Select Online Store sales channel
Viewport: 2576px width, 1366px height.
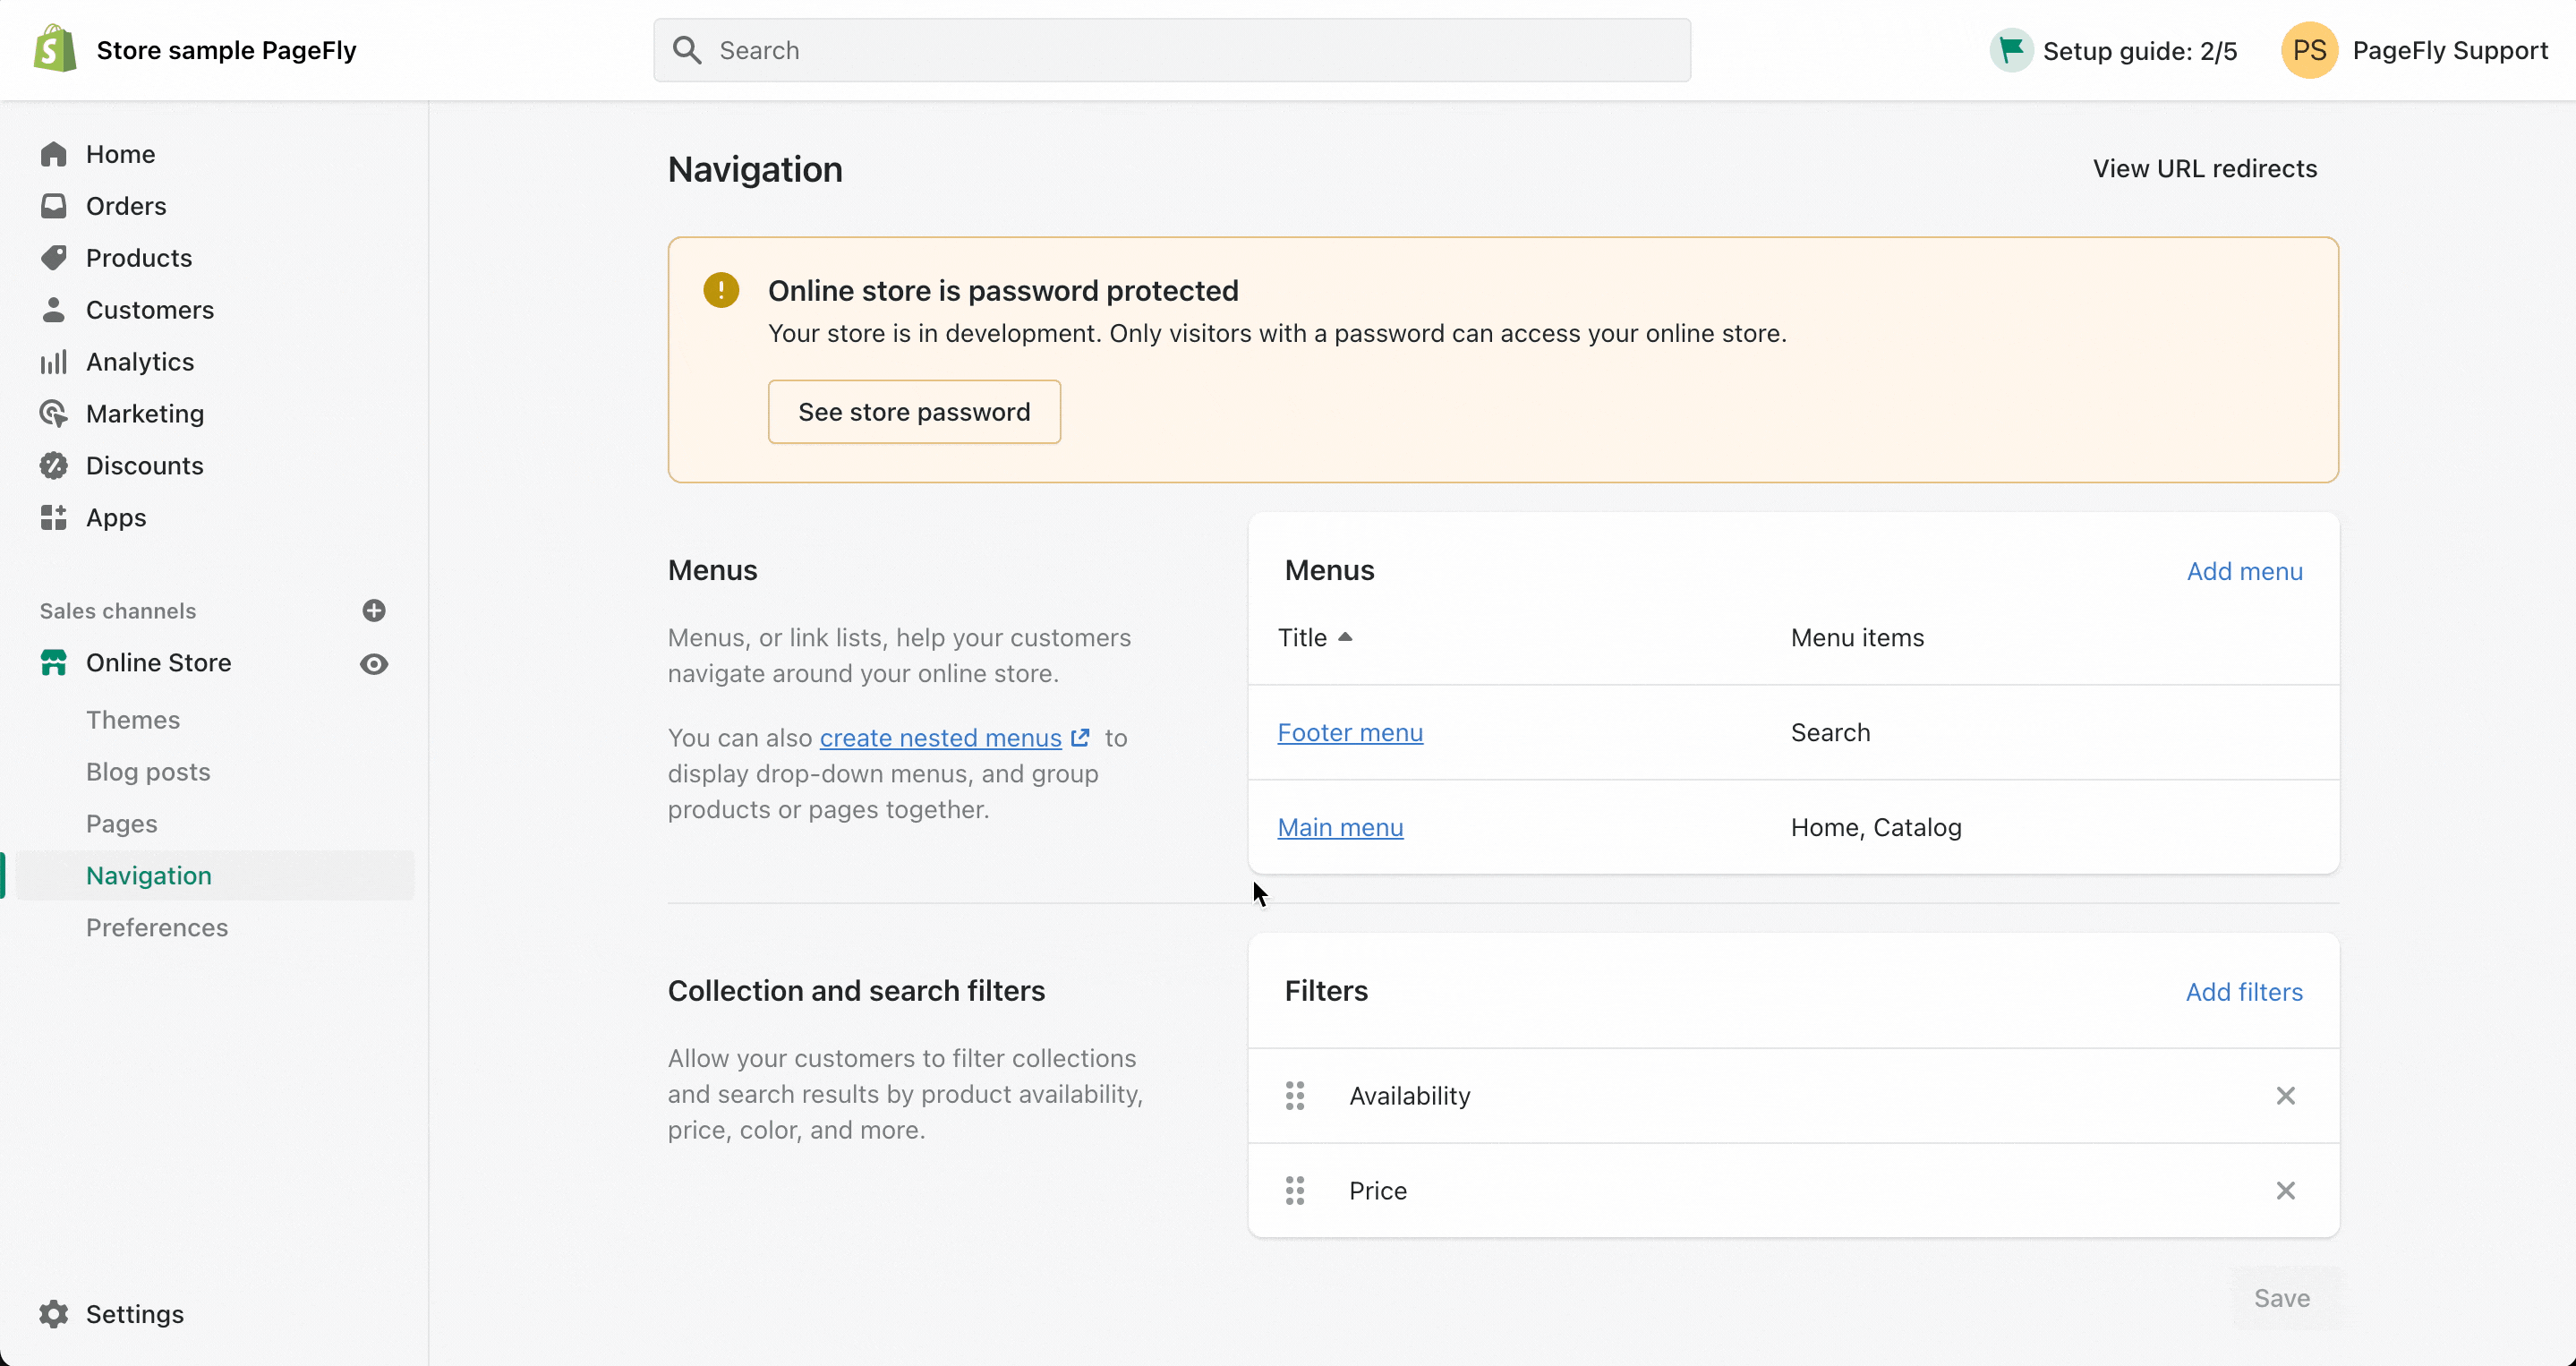pos(159,663)
